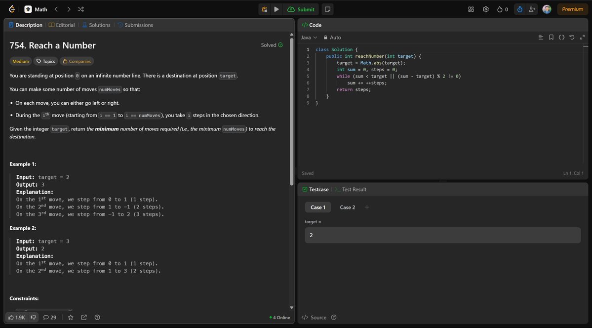Format the code icon
The width and height of the screenshot is (592, 328).
(541, 37)
